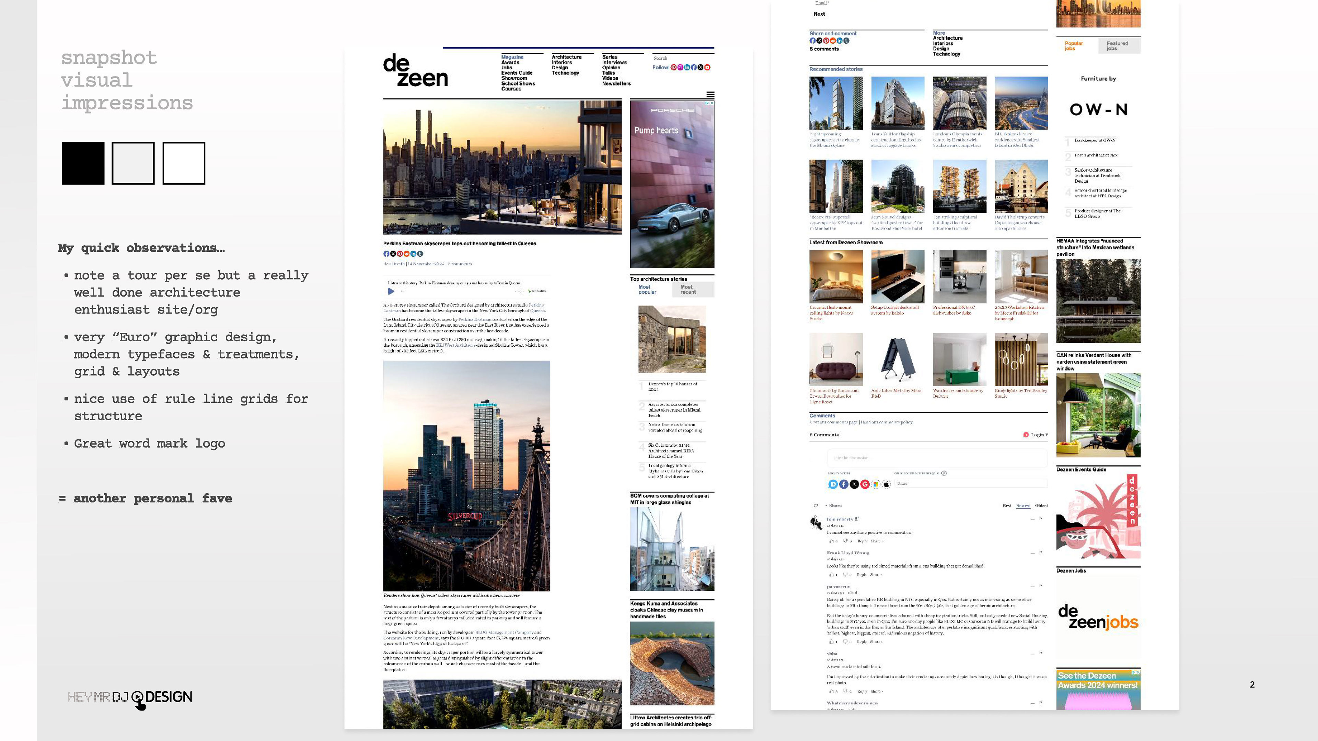The height and width of the screenshot is (741, 1318).
Task: Open Awards in header navigation
Action: [510, 62]
